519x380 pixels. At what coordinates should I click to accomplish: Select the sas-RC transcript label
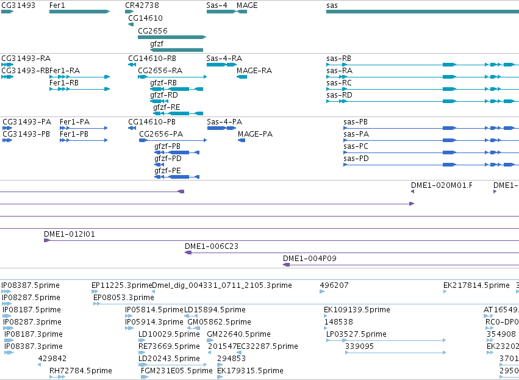[339, 83]
